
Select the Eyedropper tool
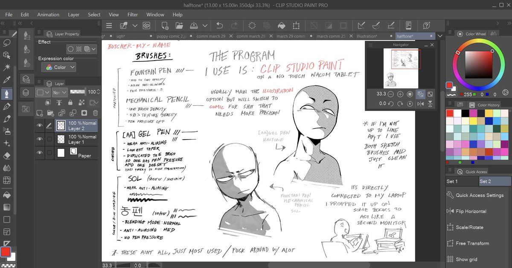[7, 80]
